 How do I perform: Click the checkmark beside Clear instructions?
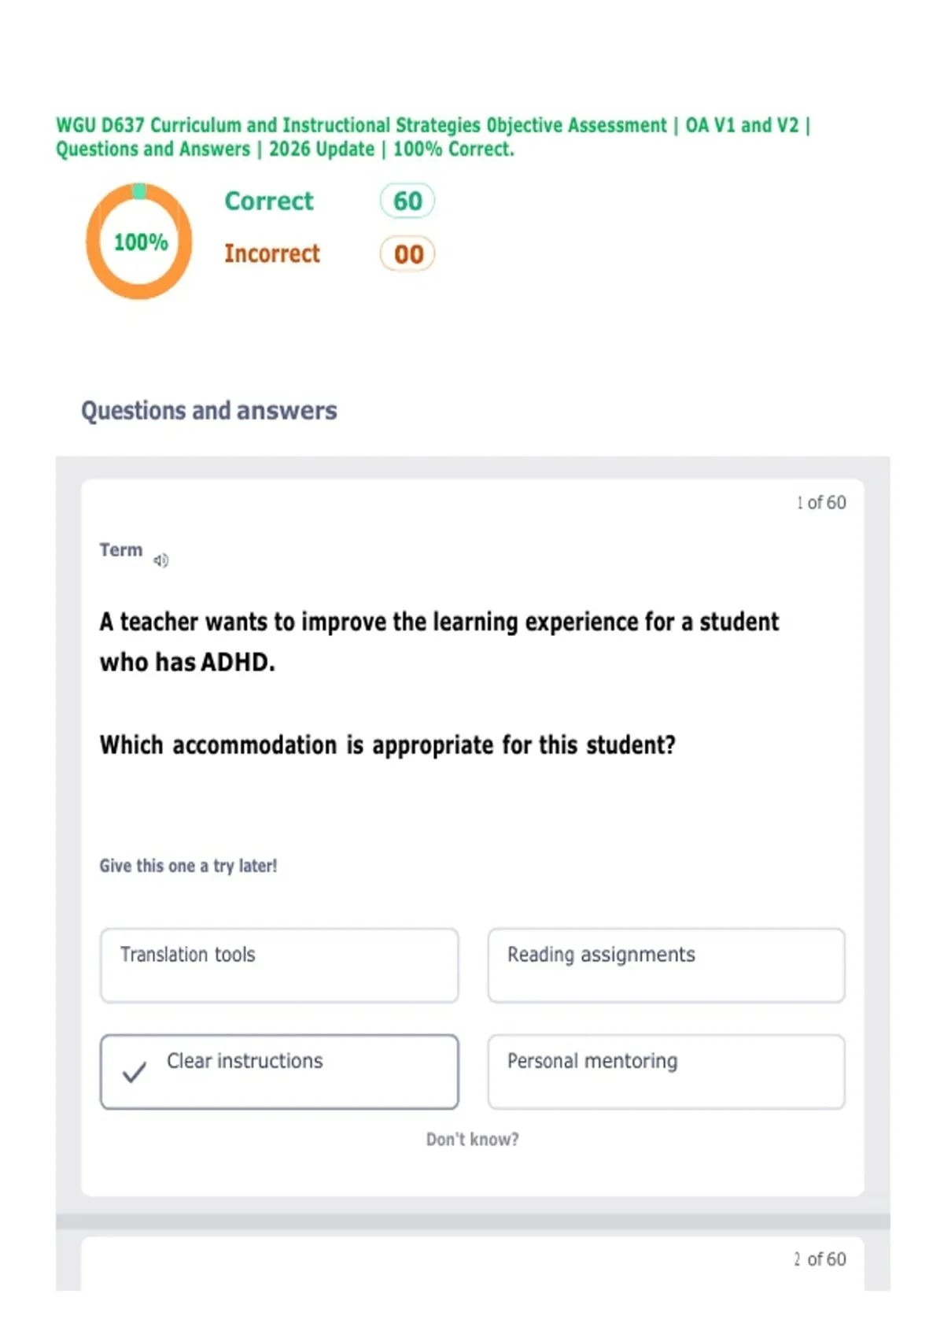(x=135, y=1072)
